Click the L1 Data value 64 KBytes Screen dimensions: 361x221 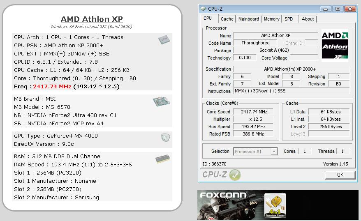pyautogui.click(x=329, y=112)
